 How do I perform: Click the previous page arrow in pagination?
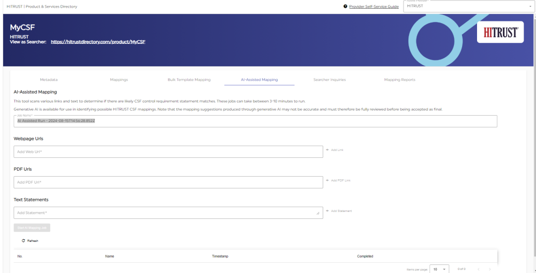tap(479, 269)
